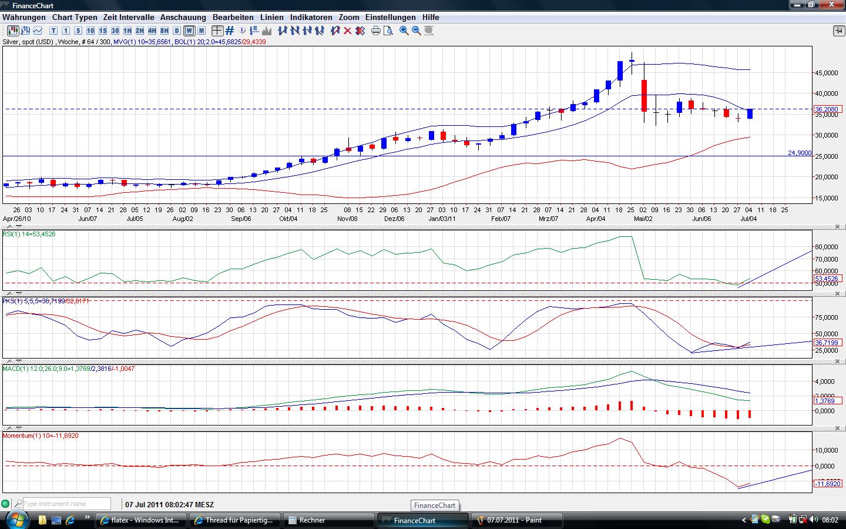Switch to the tick (T) interval
The width and height of the screenshot is (846, 529).
(53, 31)
